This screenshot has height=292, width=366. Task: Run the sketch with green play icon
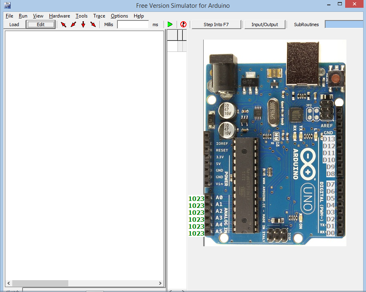170,24
